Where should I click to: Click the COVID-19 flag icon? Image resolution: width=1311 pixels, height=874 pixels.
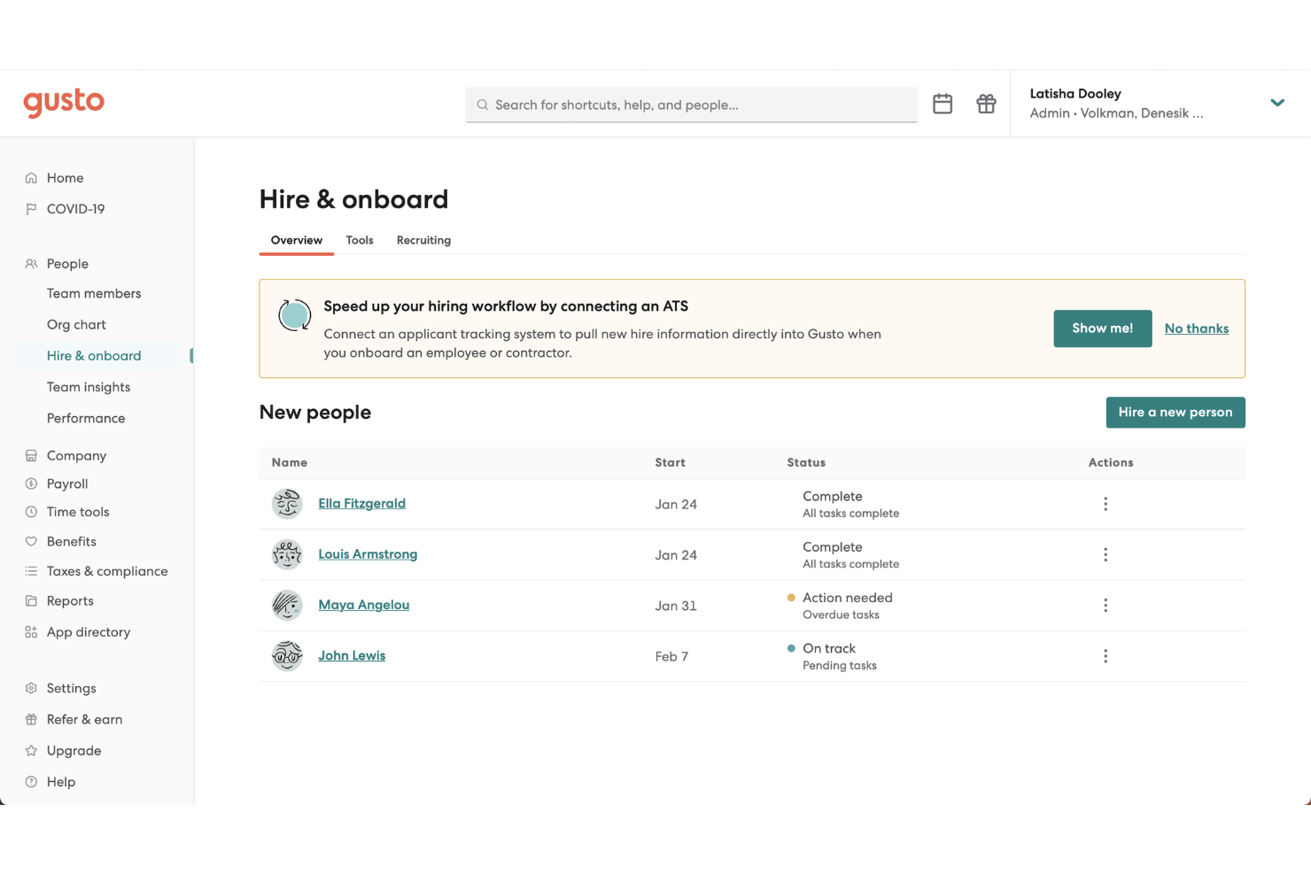[x=31, y=209]
